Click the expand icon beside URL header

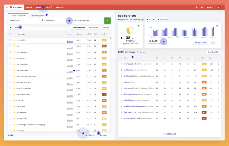(x=121, y=58)
